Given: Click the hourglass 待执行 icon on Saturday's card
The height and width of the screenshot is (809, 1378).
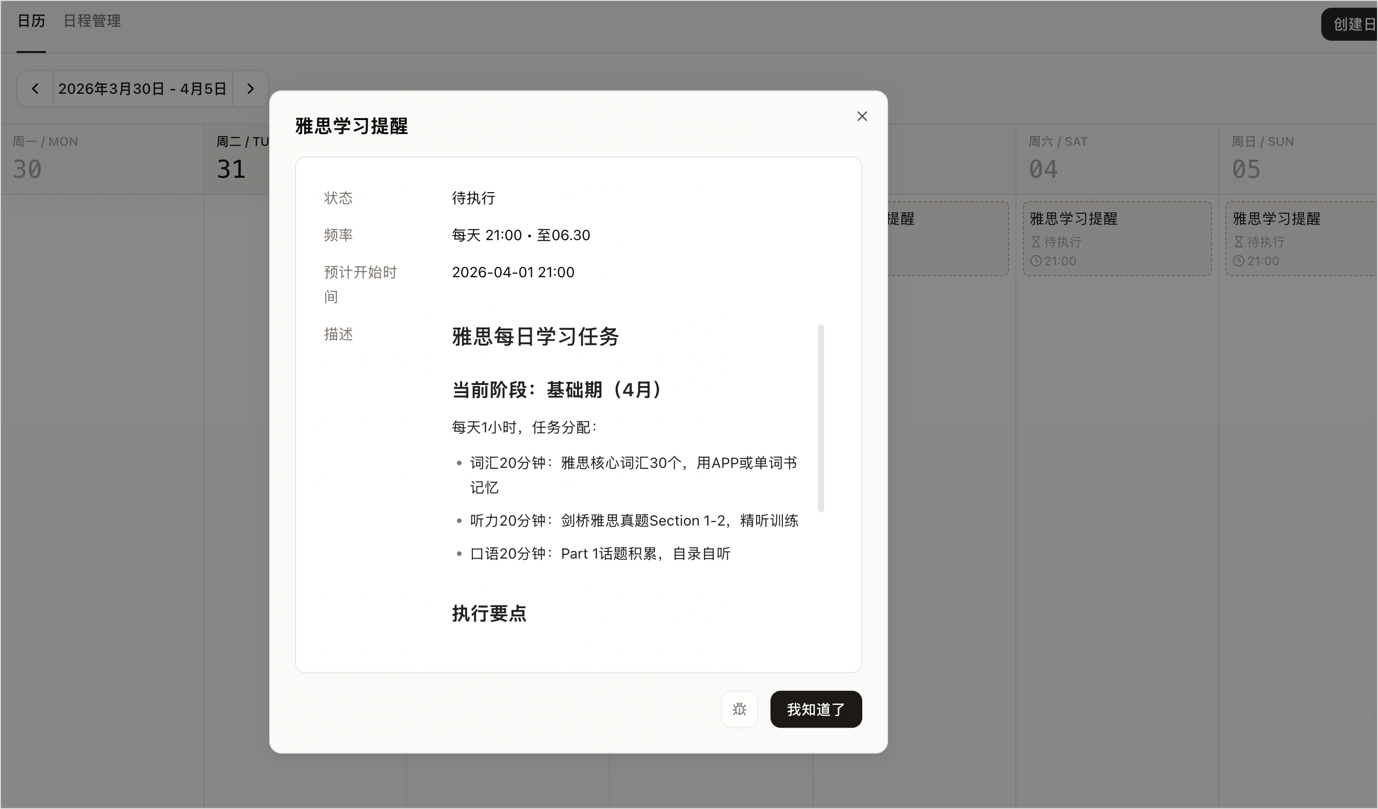Looking at the screenshot, I should (1036, 242).
